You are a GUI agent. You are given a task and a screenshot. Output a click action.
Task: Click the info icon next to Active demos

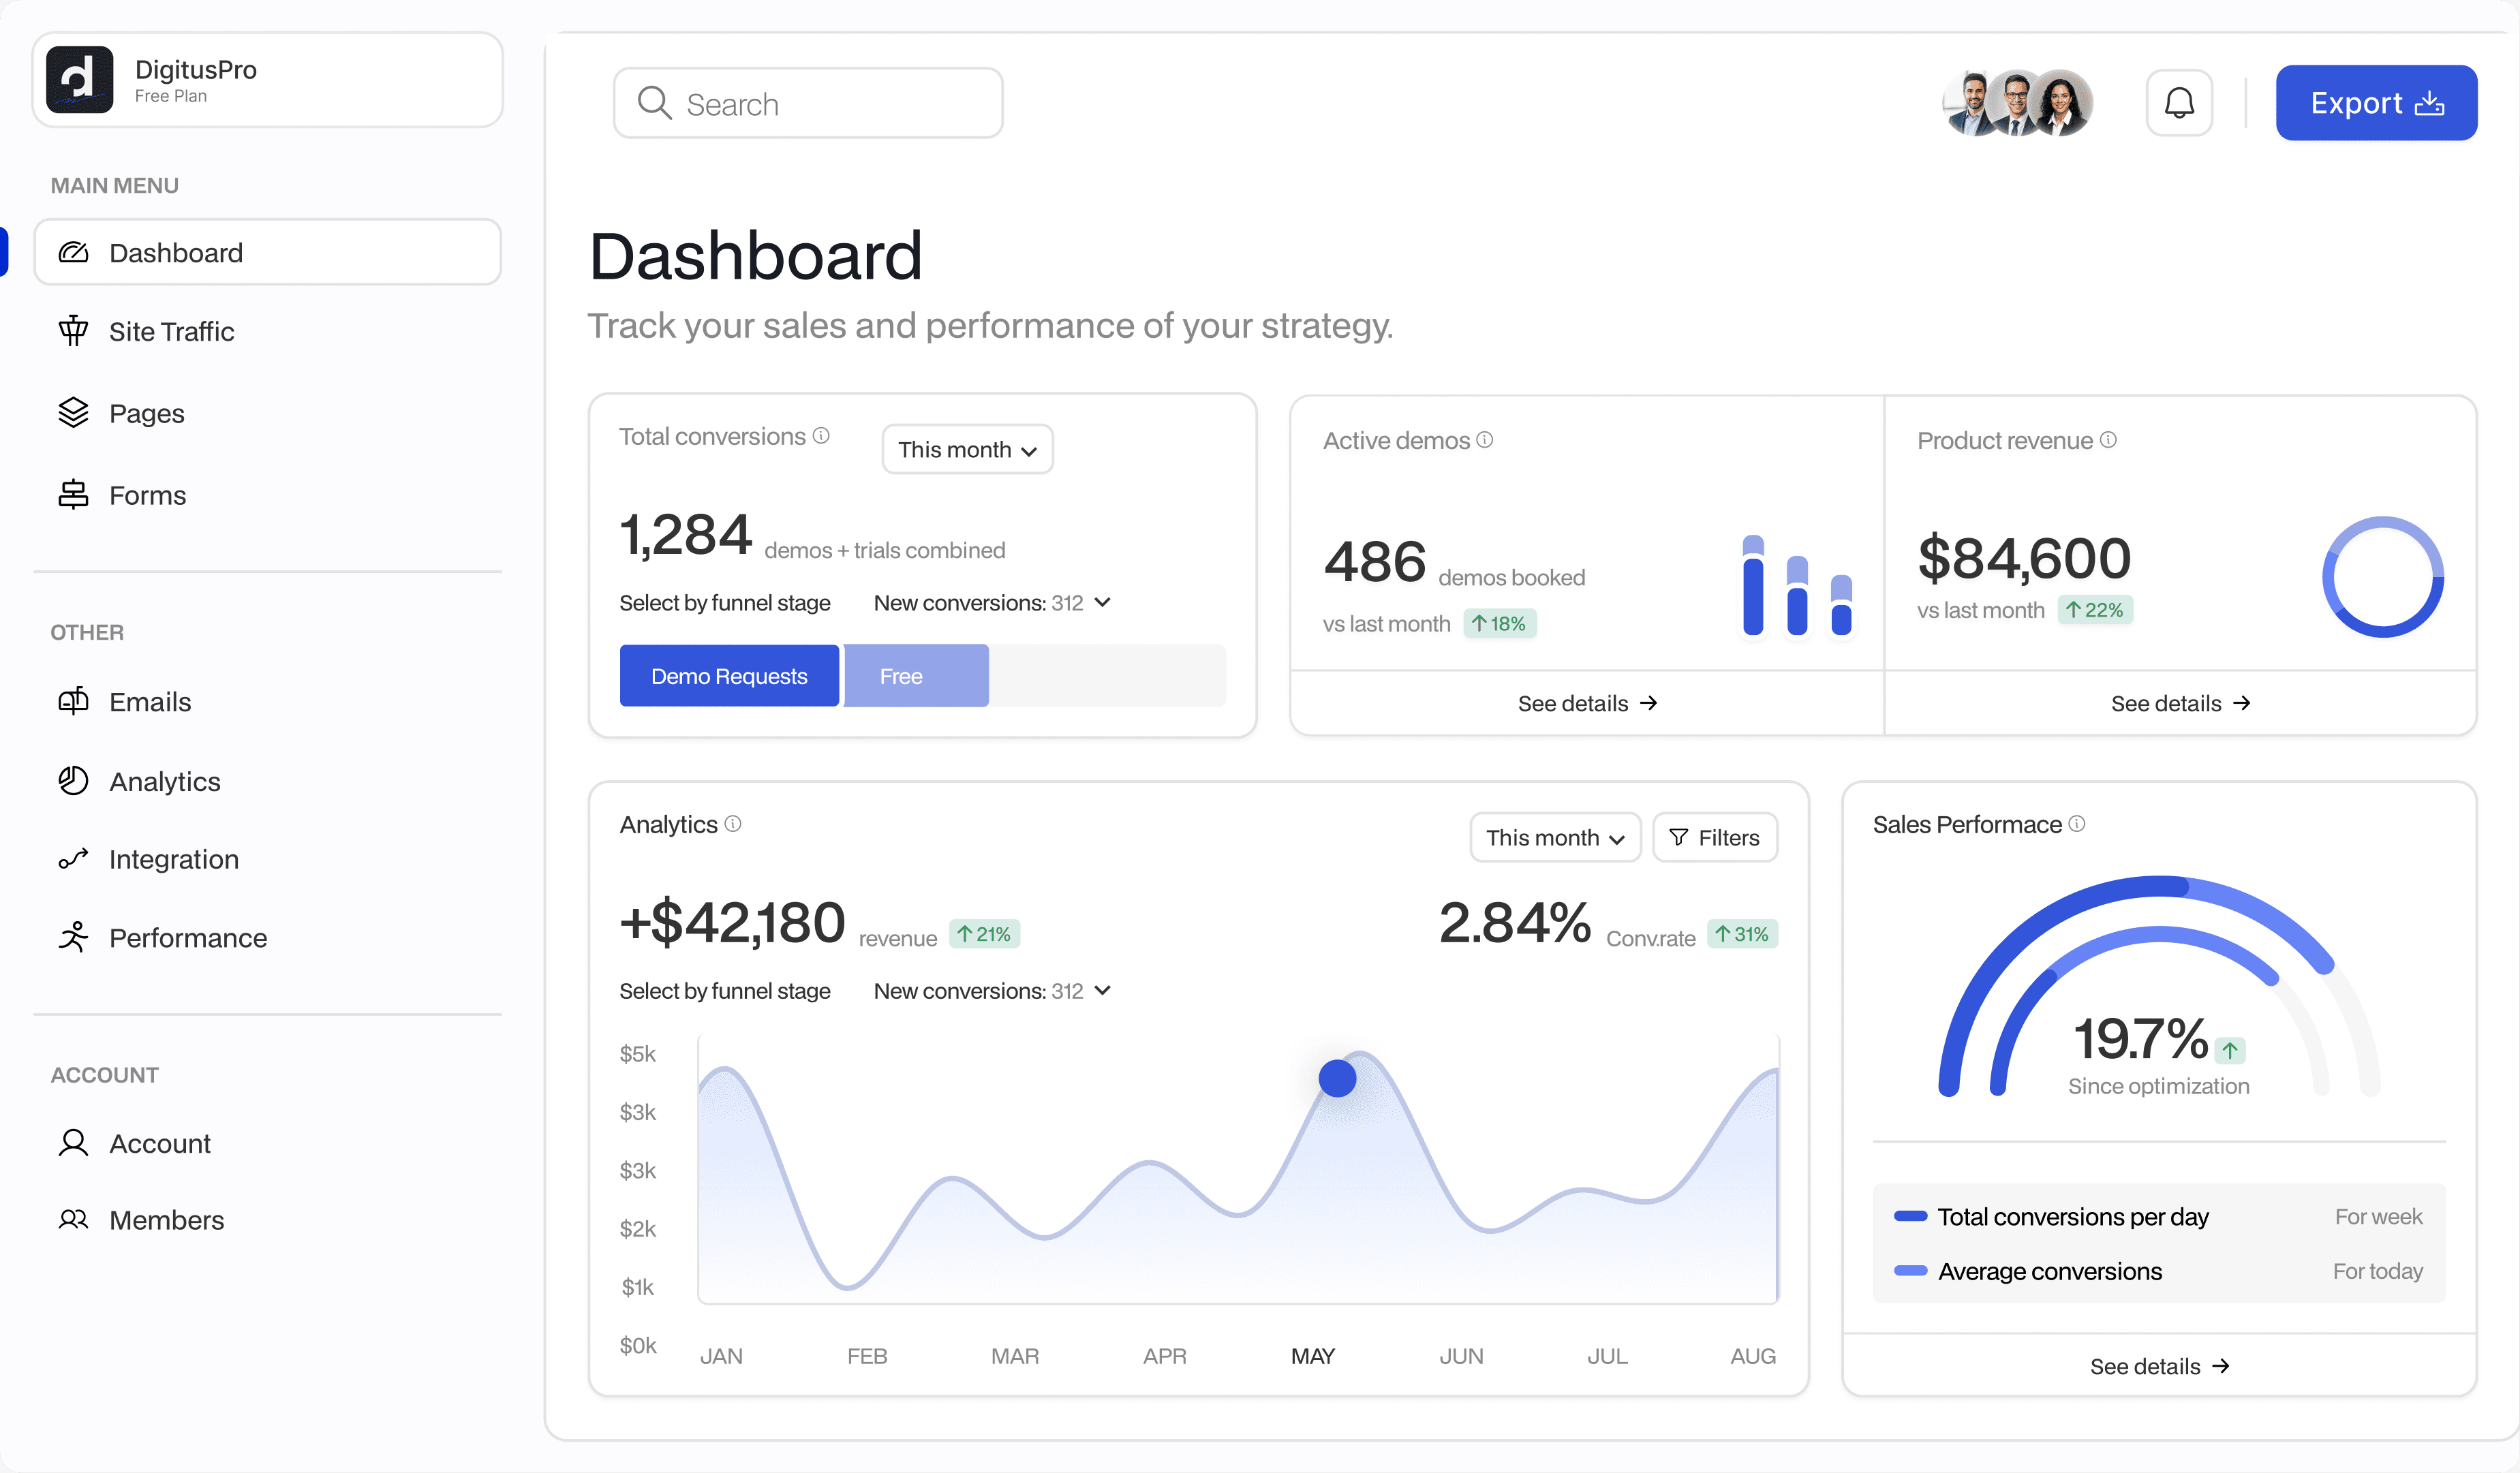coord(1485,440)
